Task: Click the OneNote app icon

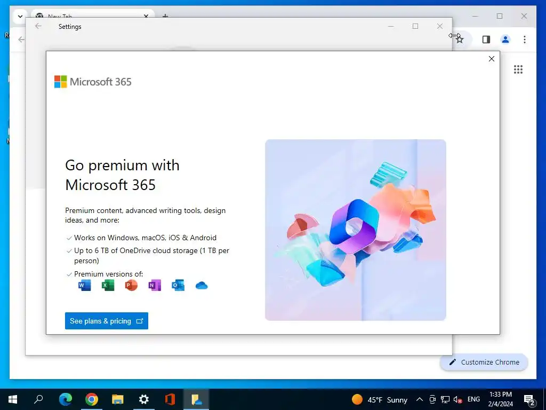Action: (155, 285)
